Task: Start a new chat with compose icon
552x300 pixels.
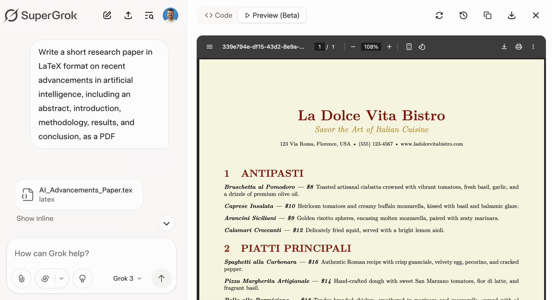Action: point(107,15)
